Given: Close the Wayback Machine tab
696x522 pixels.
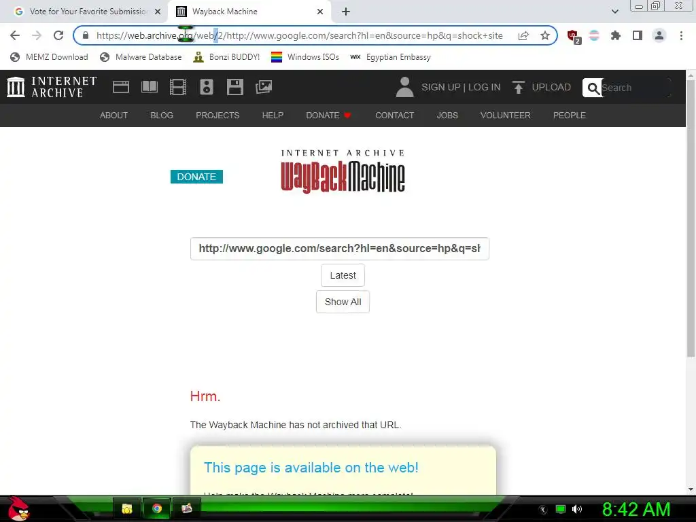Looking at the screenshot, I should [x=320, y=12].
